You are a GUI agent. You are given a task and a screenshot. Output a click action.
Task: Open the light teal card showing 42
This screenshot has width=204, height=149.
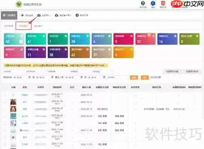point(14,39)
